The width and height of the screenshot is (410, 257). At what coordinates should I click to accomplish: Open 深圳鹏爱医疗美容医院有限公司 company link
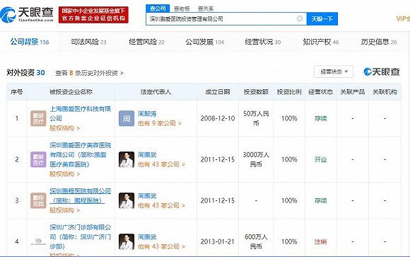81,155
